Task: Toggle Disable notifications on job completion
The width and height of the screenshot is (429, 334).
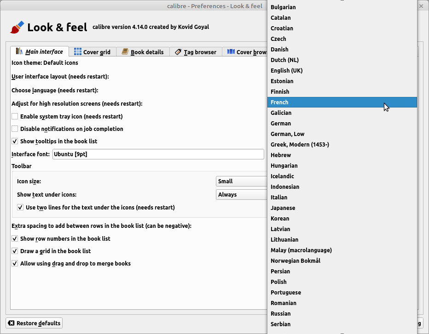Action: 15,129
